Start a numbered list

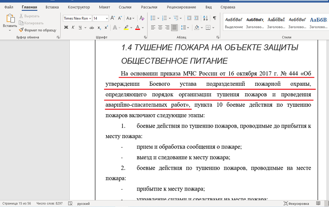(164, 18)
